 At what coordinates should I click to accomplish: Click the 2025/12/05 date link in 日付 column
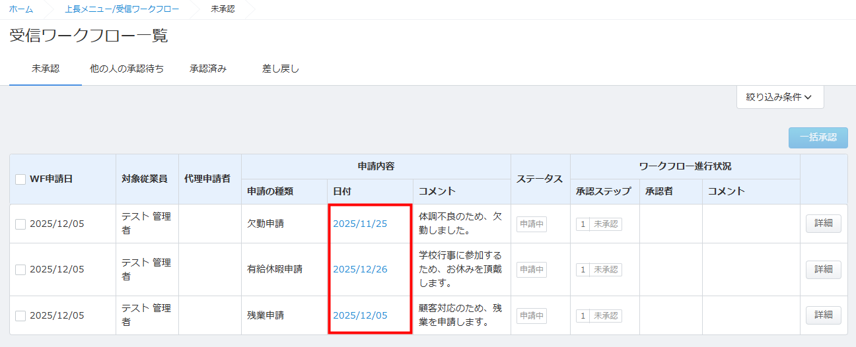click(360, 315)
